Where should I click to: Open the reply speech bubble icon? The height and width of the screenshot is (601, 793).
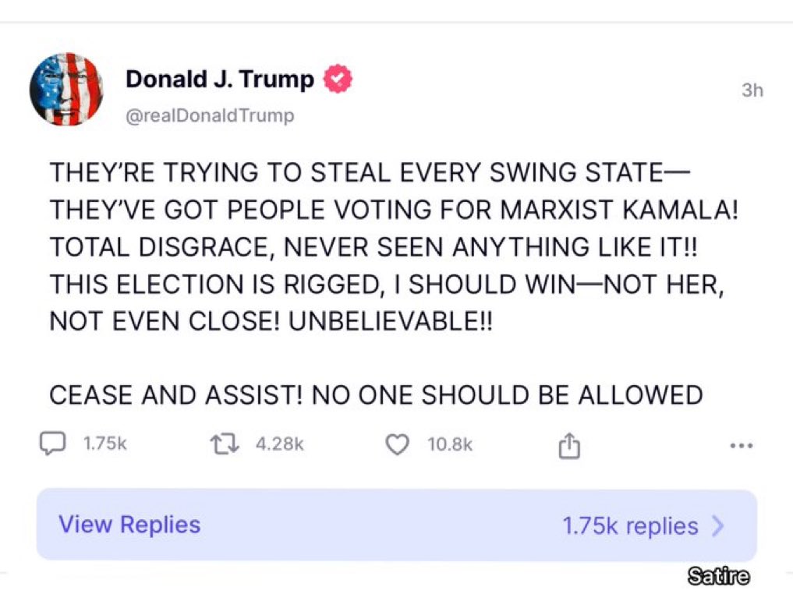52,444
